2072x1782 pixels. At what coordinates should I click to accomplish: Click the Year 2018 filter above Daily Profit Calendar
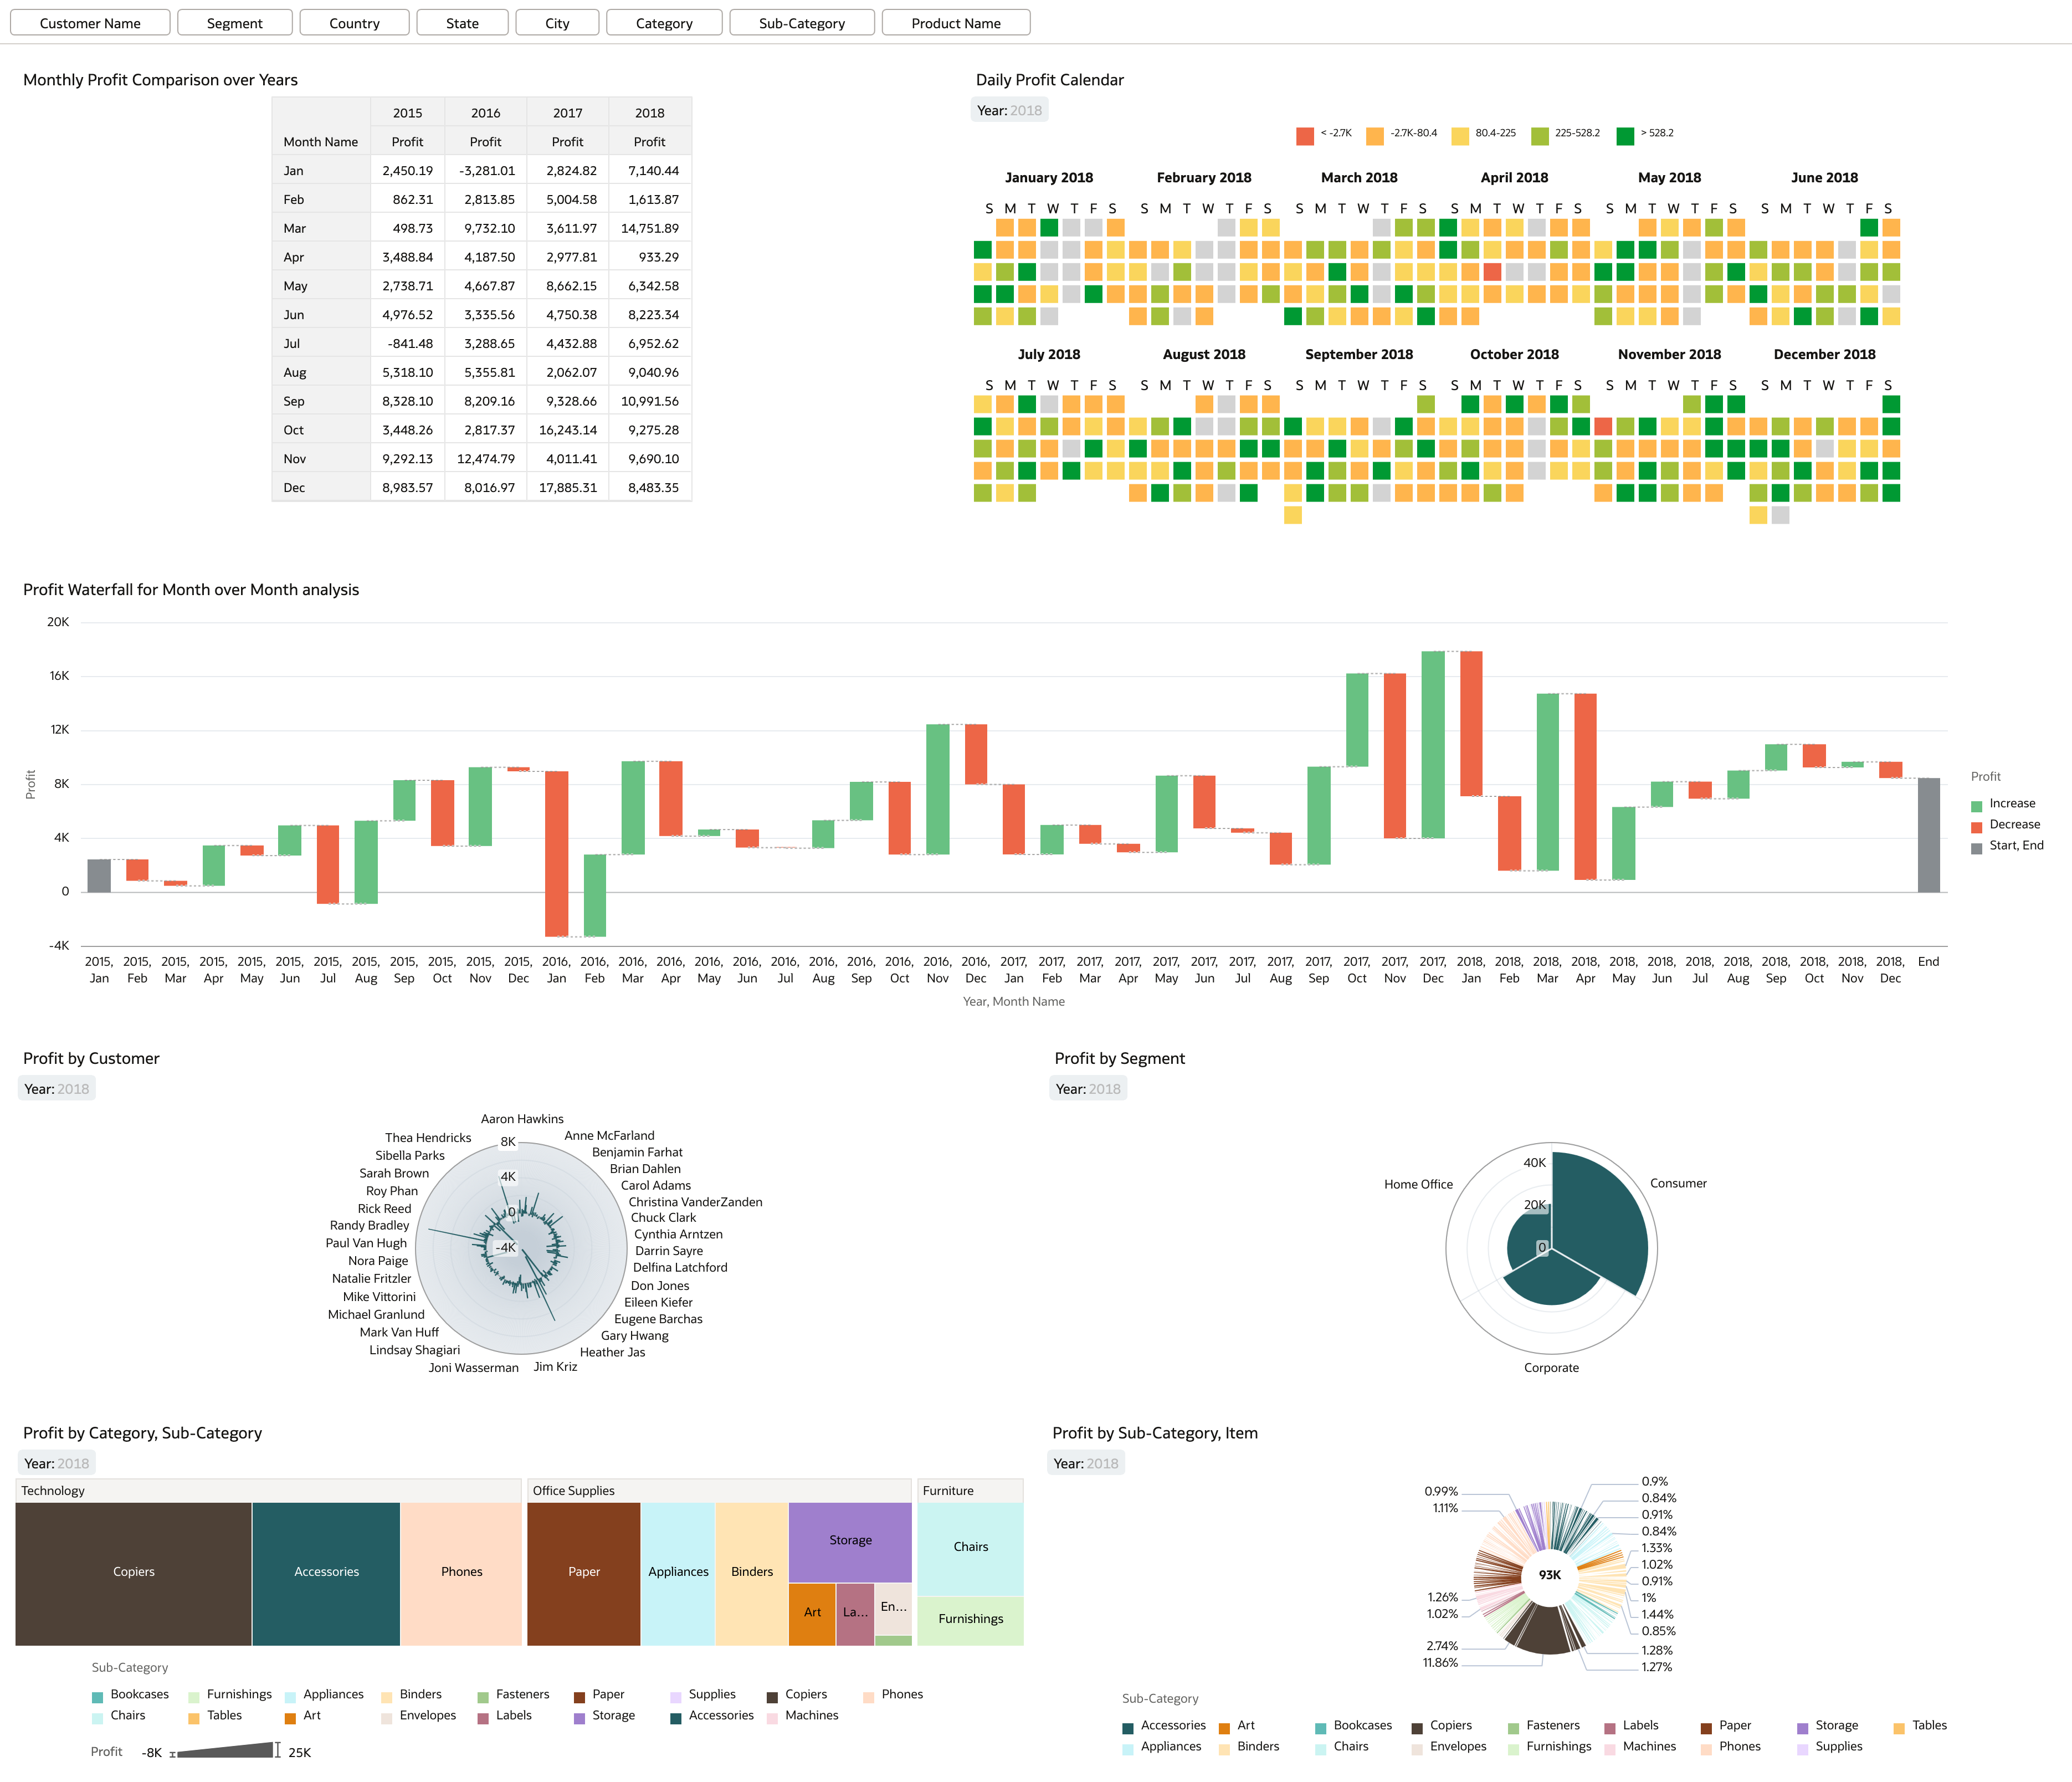[1009, 110]
